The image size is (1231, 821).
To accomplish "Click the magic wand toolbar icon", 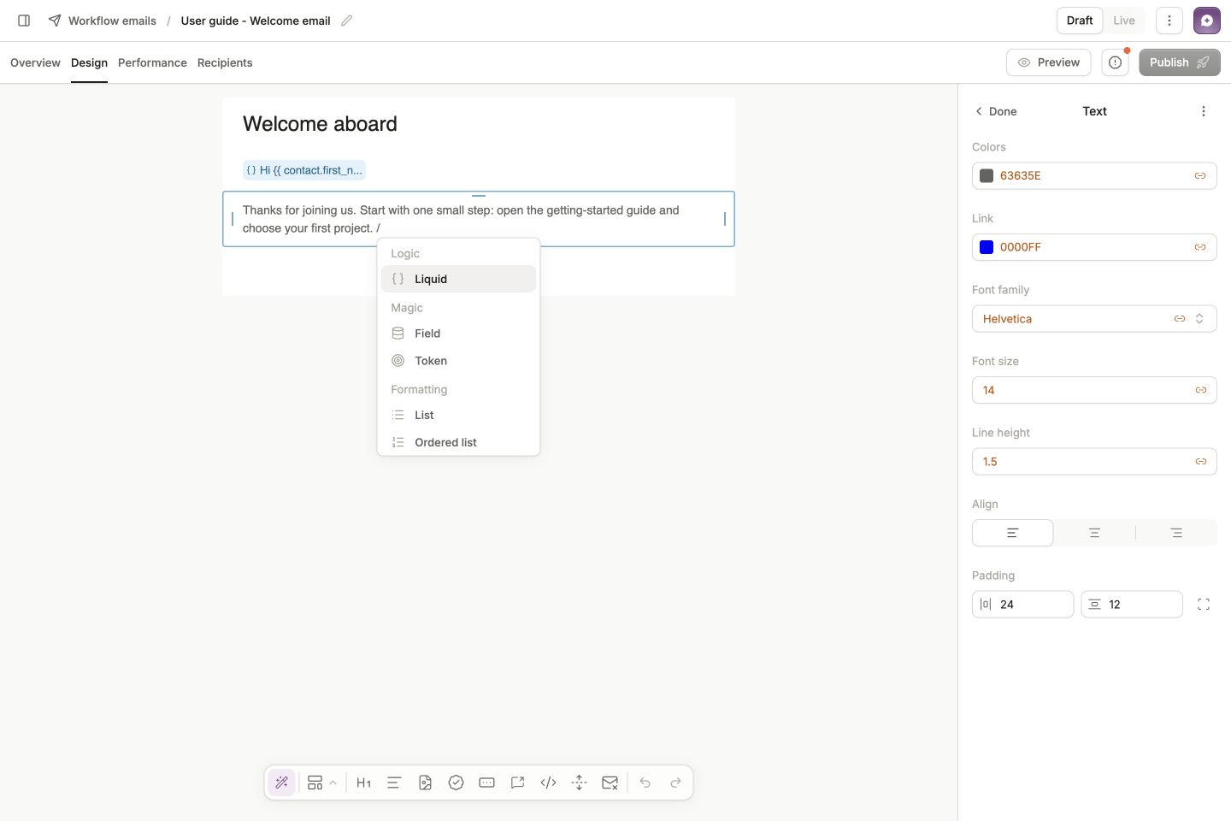I will [282, 783].
